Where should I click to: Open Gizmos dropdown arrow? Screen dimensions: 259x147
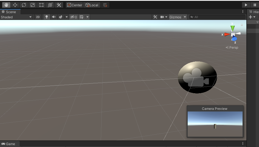pos(185,17)
